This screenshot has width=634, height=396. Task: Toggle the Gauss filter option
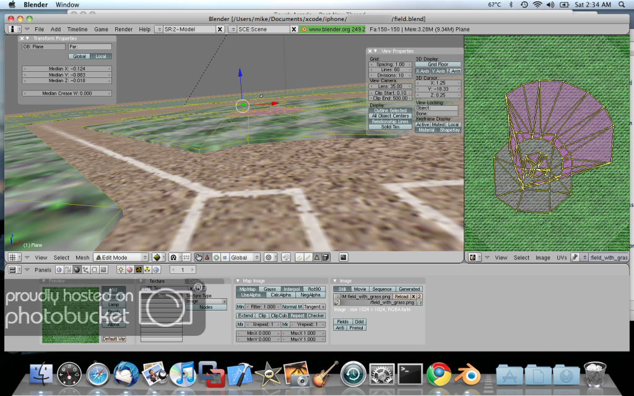point(270,290)
